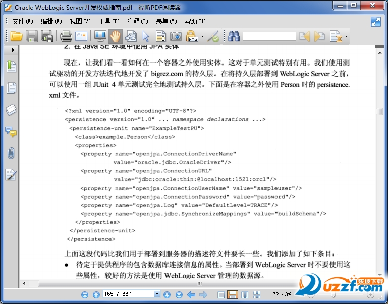Image resolution: width=388 pixels, height=304 pixels.
Task: Open the Comments panel icon
Action: pos(11,132)
